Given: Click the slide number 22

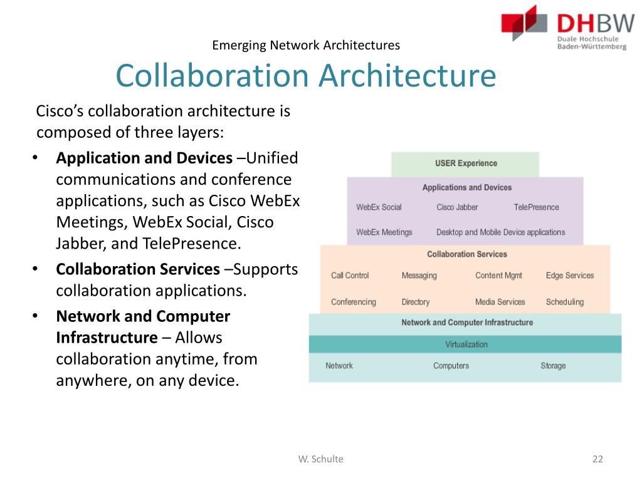Looking at the screenshot, I should click(597, 459).
